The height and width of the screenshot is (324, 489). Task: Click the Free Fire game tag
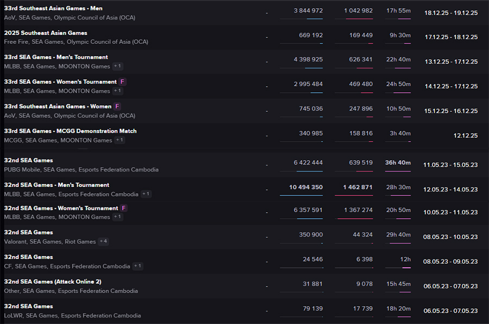click(x=15, y=42)
